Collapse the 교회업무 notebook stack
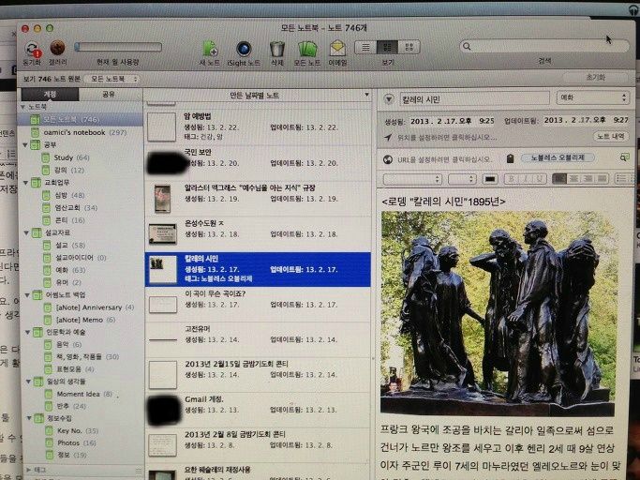 (x=25, y=182)
